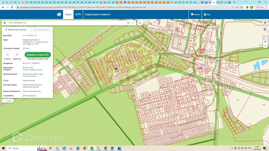Screen dimensions: 269x151
Task: Clear the cadastral number search with X
Action: click(133, 23)
